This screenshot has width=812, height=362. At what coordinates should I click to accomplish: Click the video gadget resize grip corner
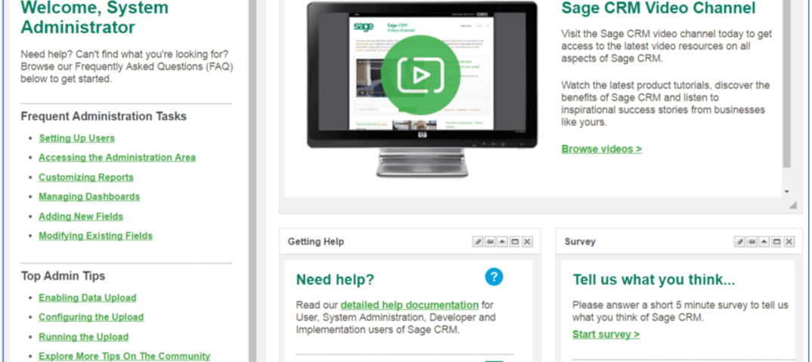coord(792,206)
